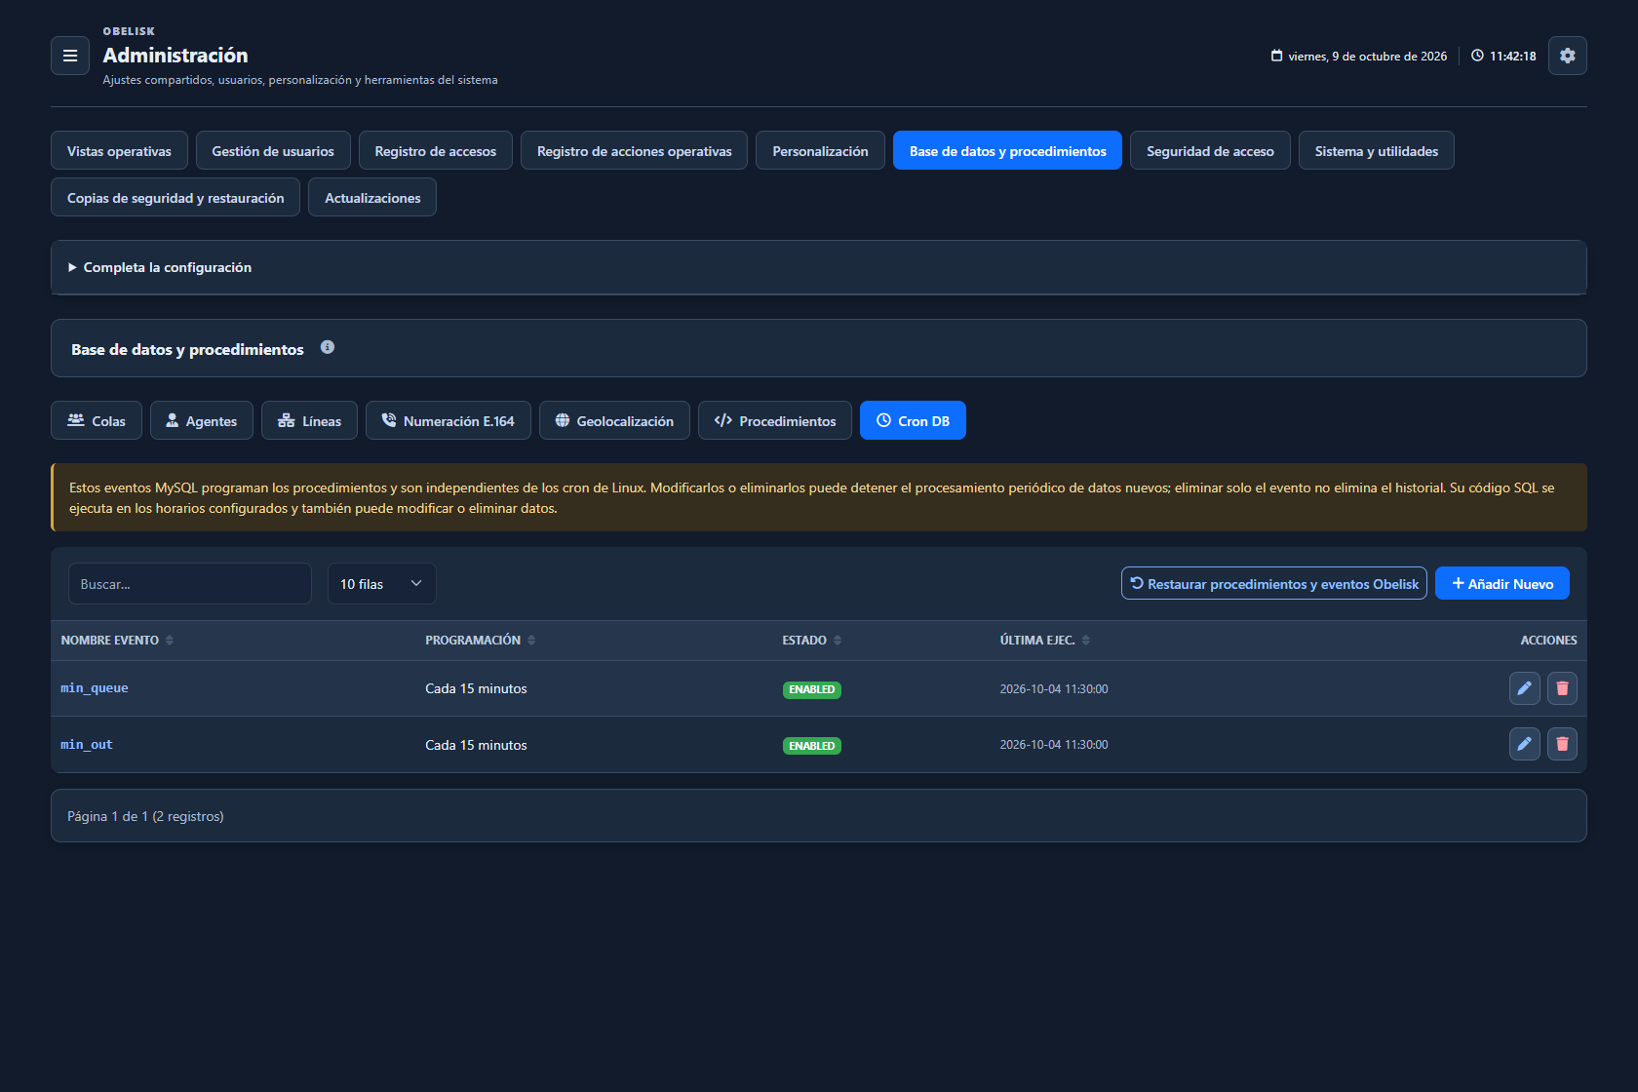Select the Cron DB sub-tab

913,421
